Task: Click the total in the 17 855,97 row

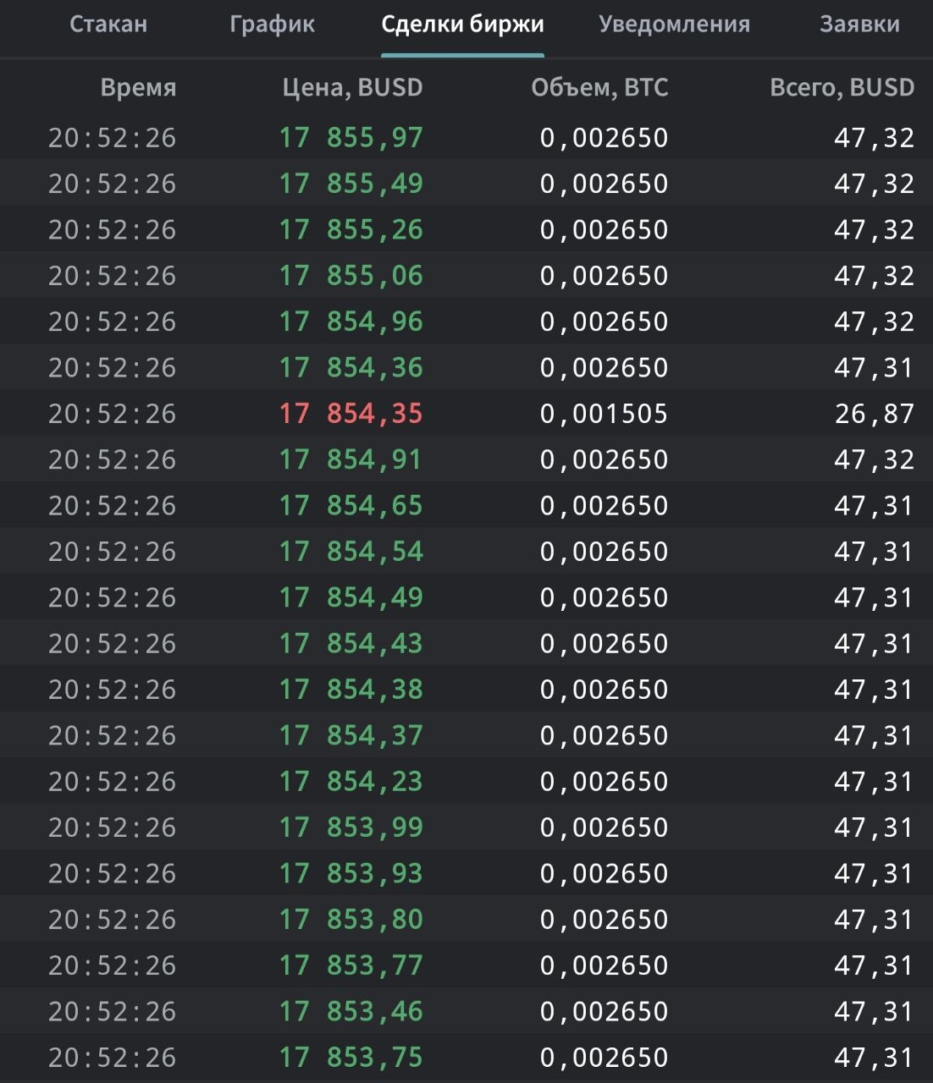Action: coord(875,138)
